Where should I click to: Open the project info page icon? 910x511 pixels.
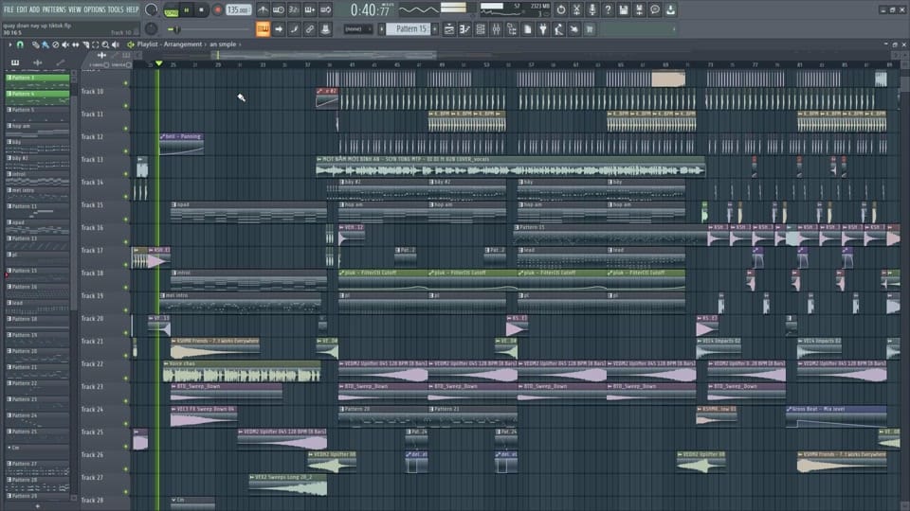coord(527,29)
